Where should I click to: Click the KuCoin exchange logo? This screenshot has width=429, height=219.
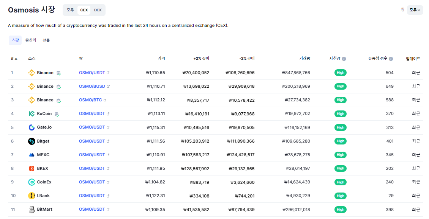click(x=32, y=113)
